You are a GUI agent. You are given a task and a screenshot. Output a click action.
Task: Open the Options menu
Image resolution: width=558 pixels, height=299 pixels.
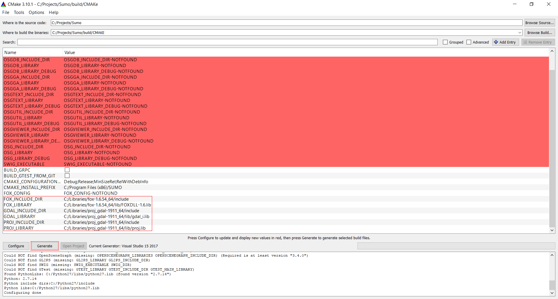click(36, 12)
